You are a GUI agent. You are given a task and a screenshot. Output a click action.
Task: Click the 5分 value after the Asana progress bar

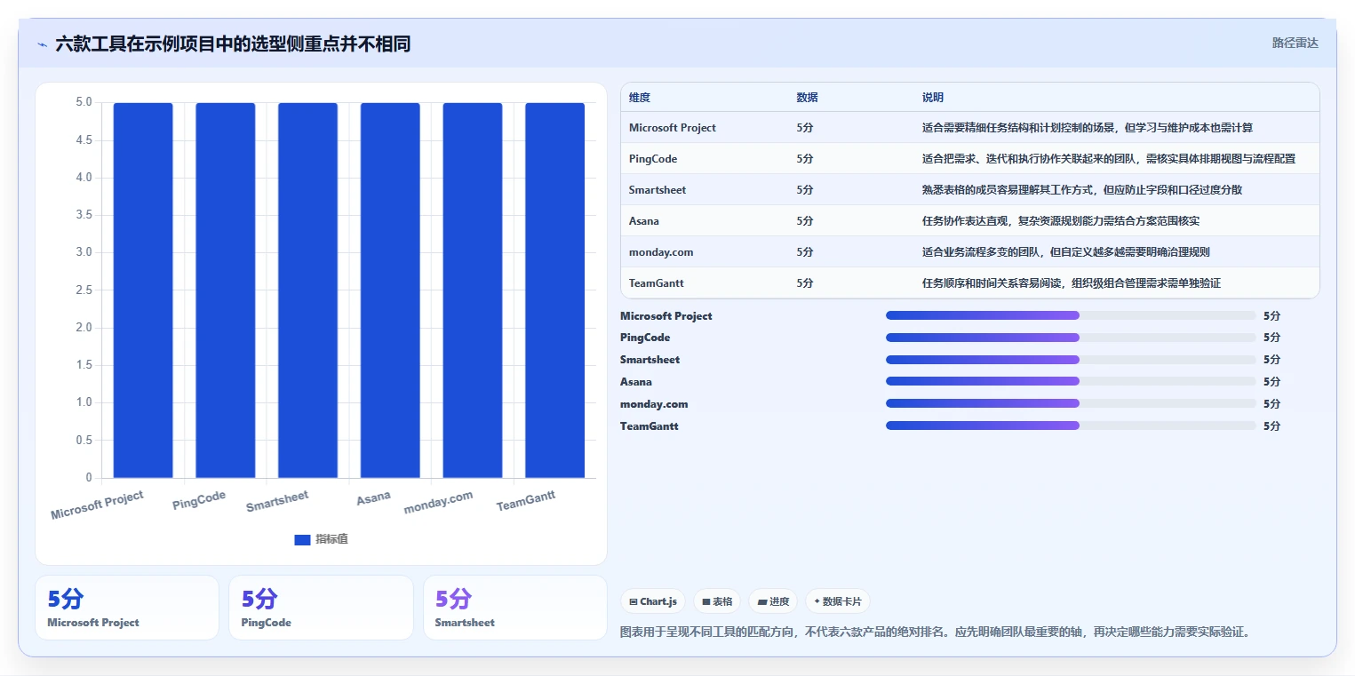coord(1272,382)
